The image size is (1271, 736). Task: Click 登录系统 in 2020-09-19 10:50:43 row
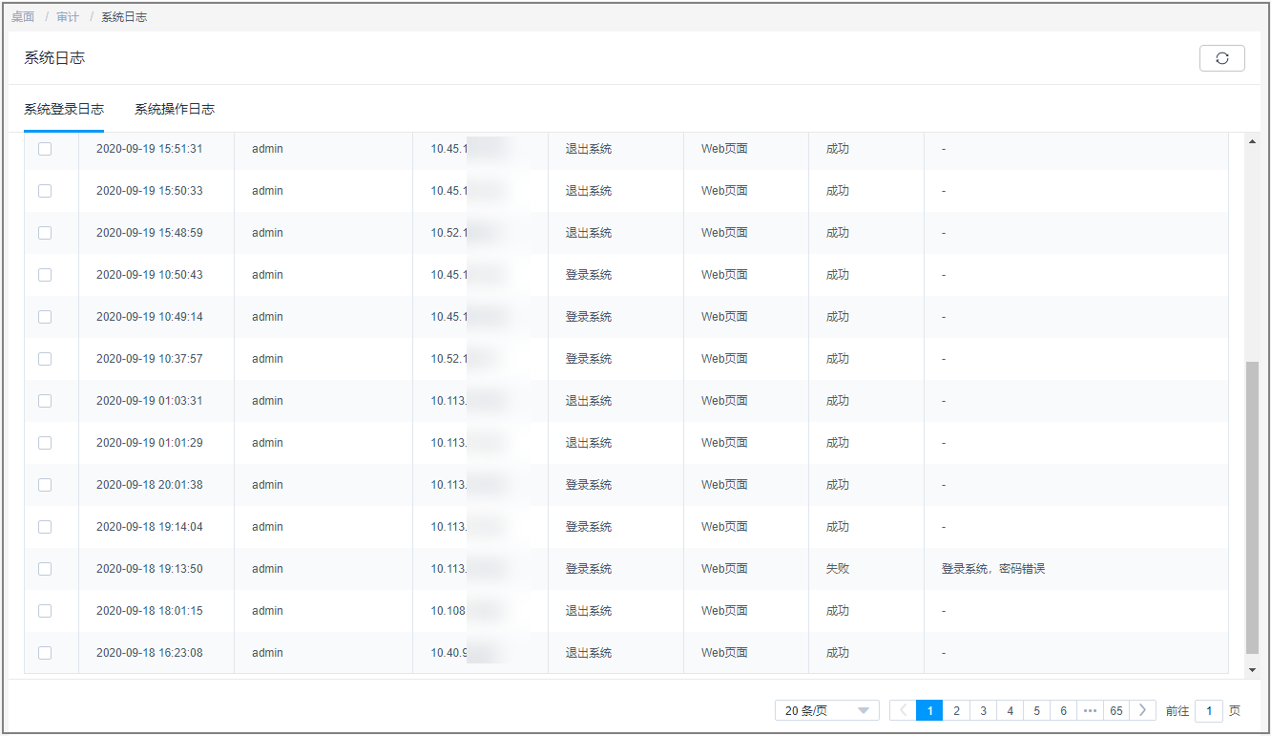click(589, 275)
